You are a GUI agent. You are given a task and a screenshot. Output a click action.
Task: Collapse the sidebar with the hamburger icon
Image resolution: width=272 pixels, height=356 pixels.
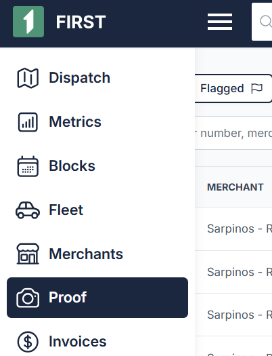[x=220, y=22]
